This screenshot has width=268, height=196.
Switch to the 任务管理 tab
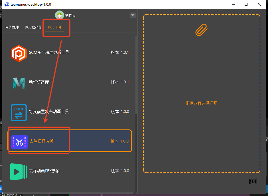(12, 28)
